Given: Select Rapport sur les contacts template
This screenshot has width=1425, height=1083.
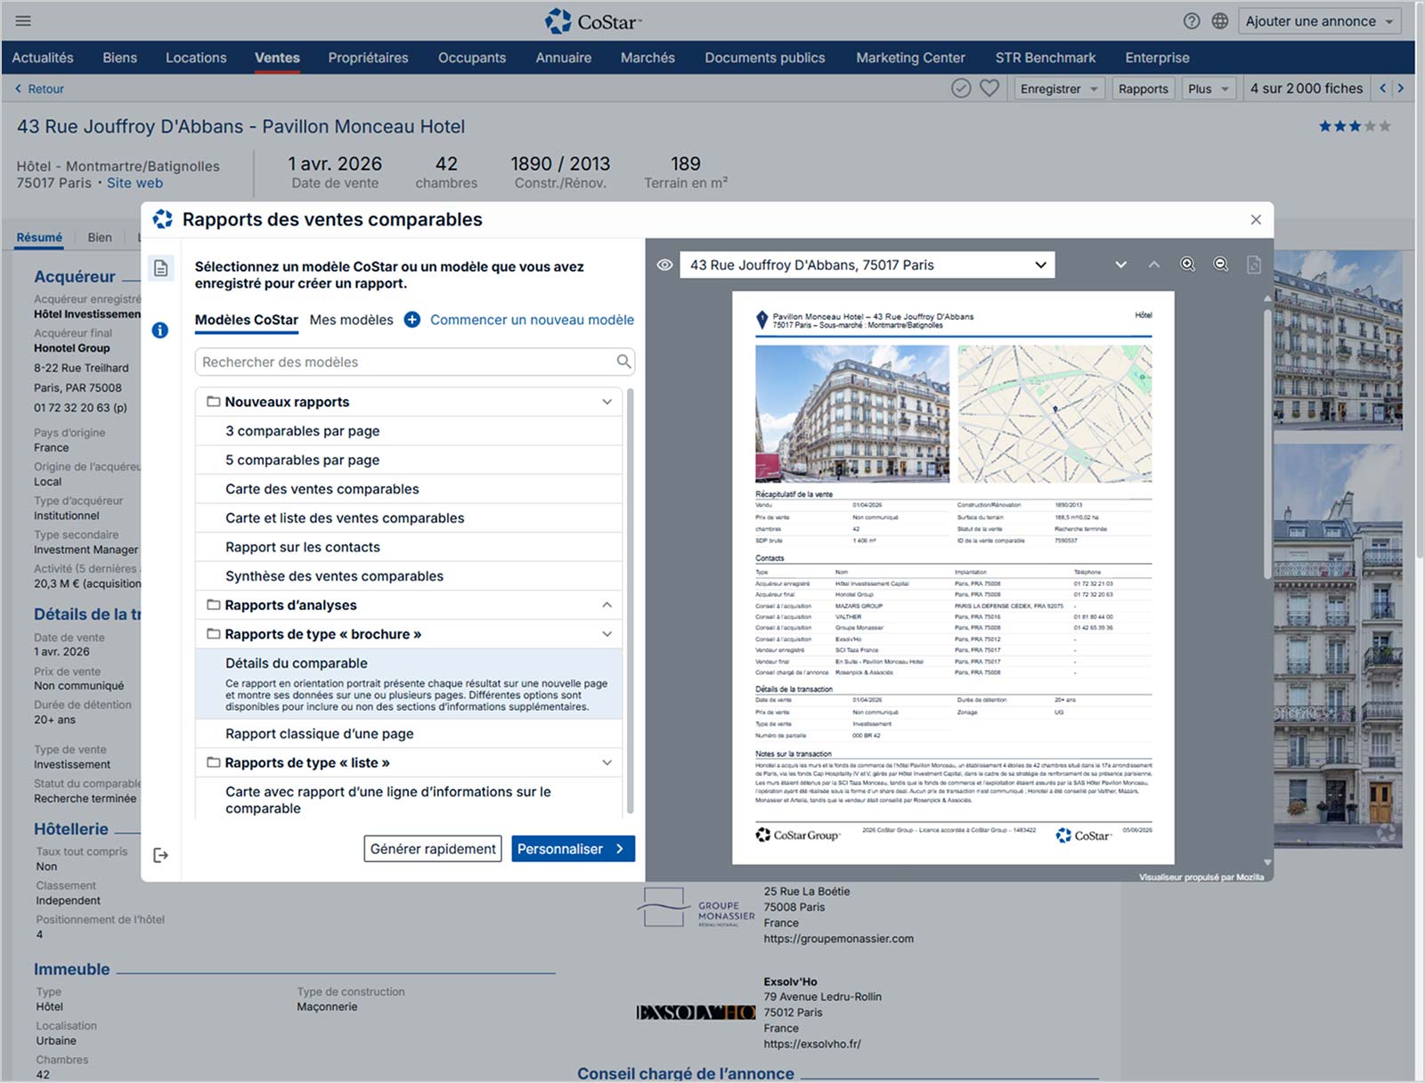Looking at the screenshot, I should pyautogui.click(x=409, y=547).
